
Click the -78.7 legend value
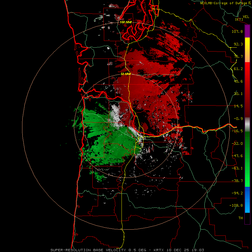237,181
